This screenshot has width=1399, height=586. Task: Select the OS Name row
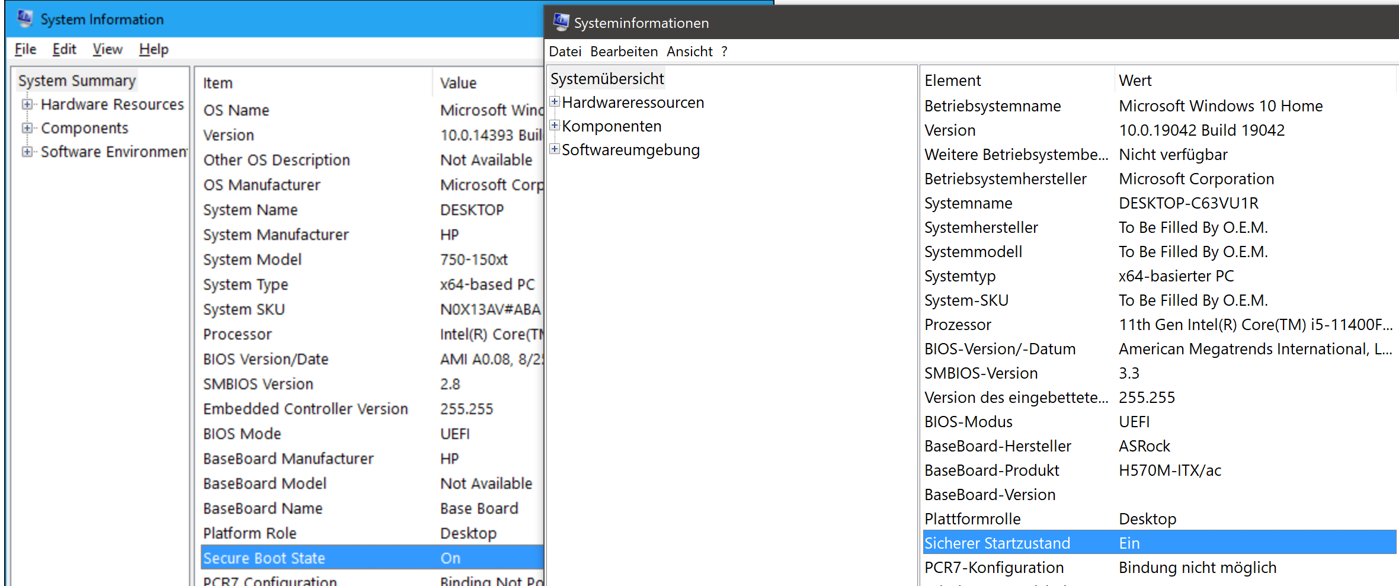click(x=372, y=110)
